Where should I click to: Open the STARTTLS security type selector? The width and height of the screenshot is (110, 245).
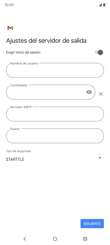54,159
